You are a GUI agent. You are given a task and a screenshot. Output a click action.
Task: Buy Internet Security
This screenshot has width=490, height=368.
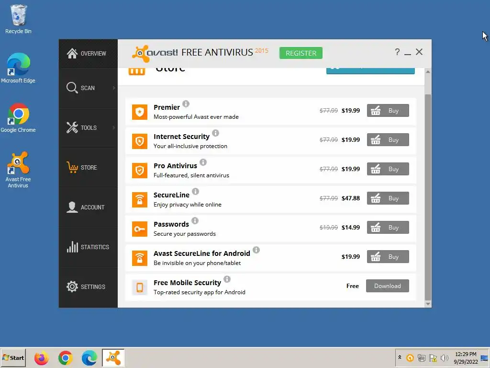point(388,139)
